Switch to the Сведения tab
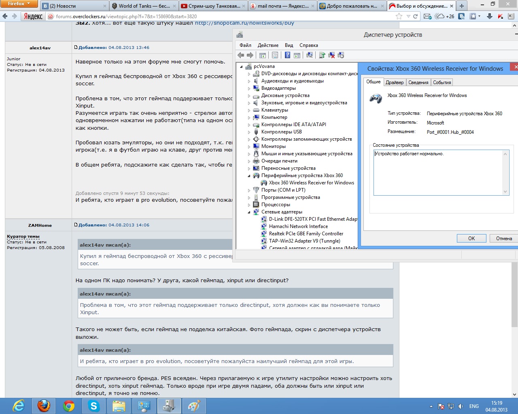The image size is (518, 414). click(x=418, y=82)
